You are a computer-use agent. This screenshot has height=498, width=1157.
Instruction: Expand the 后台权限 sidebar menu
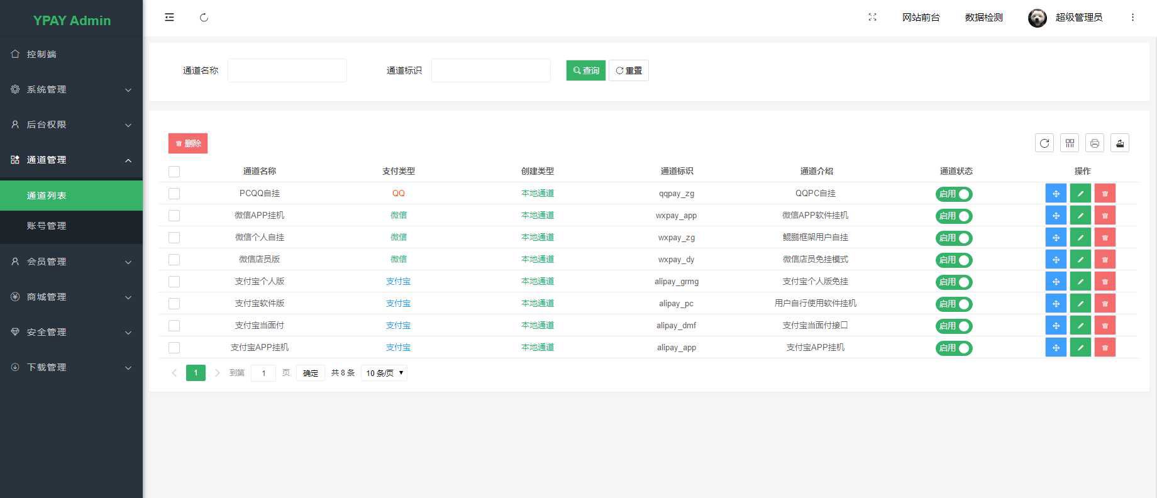[x=71, y=124]
